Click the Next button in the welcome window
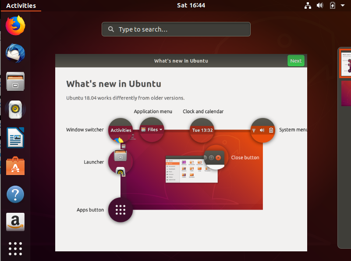Image resolution: width=351 pixels, height=261 pixels. pyautogui.click(x=296, y=61)
